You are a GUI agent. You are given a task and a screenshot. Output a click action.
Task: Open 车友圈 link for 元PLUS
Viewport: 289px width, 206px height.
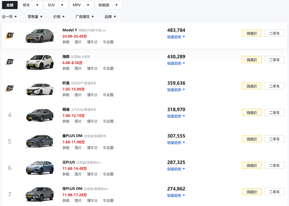point(108,174)
